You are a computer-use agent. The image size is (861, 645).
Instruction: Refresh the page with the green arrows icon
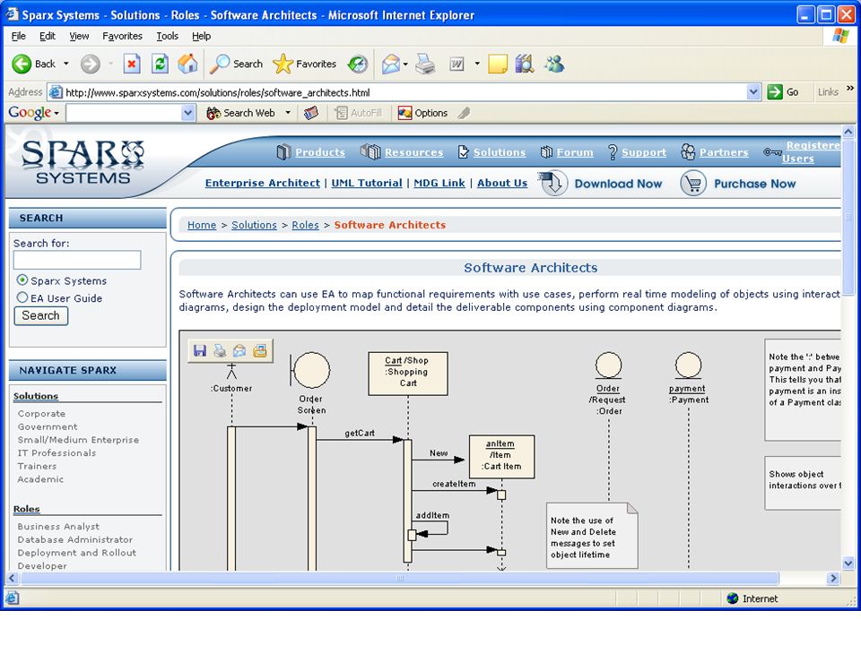[160, 64]
